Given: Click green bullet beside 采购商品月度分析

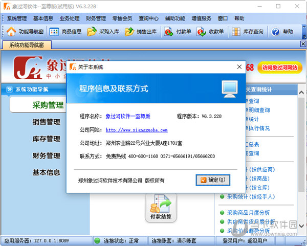Looking at the screenshot, I should pyautogui.click(x=222, y=213).
